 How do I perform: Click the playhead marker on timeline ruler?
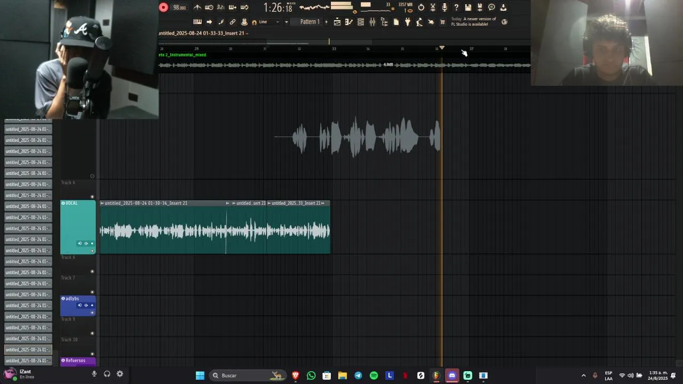coord(442,49)
